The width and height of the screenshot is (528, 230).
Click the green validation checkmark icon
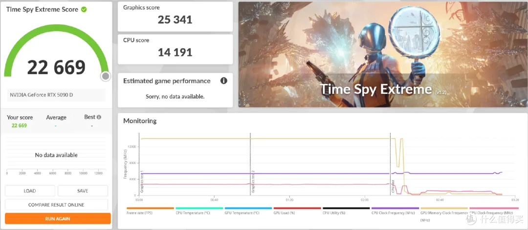pyautogui.click(x=84, y=9)
